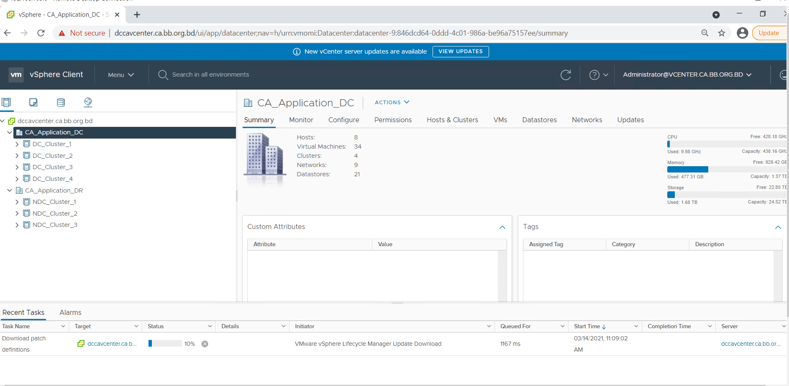Open a new browser tab
Viewport: 789px width, 386px height.
[137, 15]
